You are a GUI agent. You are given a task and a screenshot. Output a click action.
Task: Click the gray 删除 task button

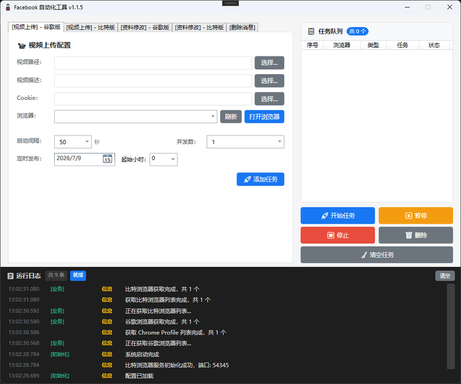415,235
